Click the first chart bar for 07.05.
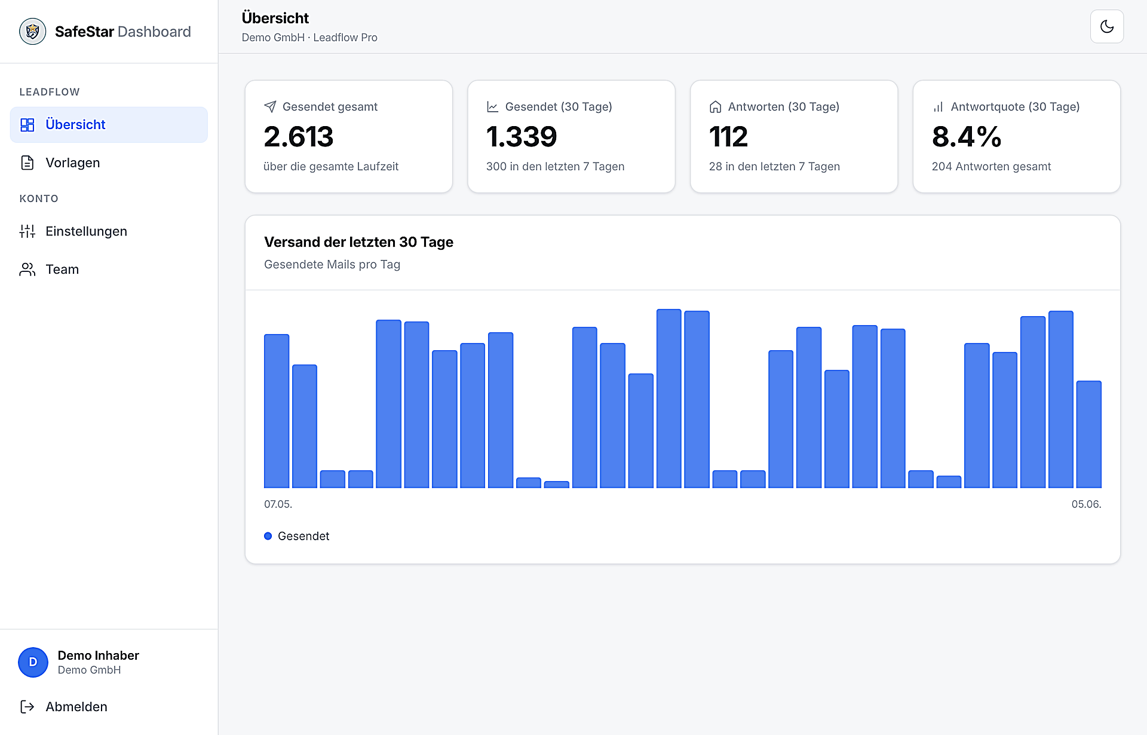This screenshot has width=1147, height=735. tap(277, 411)
